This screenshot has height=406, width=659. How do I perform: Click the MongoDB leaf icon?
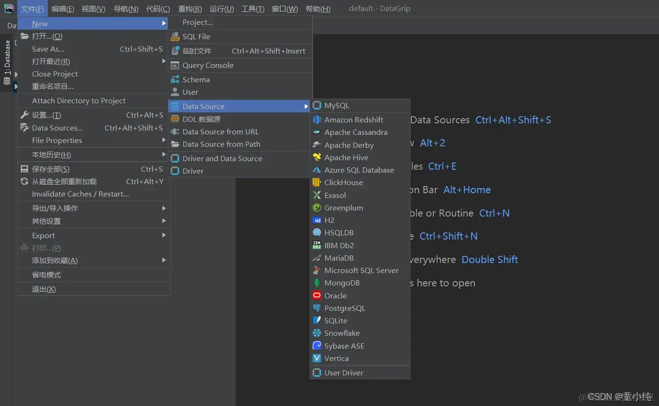317,283
